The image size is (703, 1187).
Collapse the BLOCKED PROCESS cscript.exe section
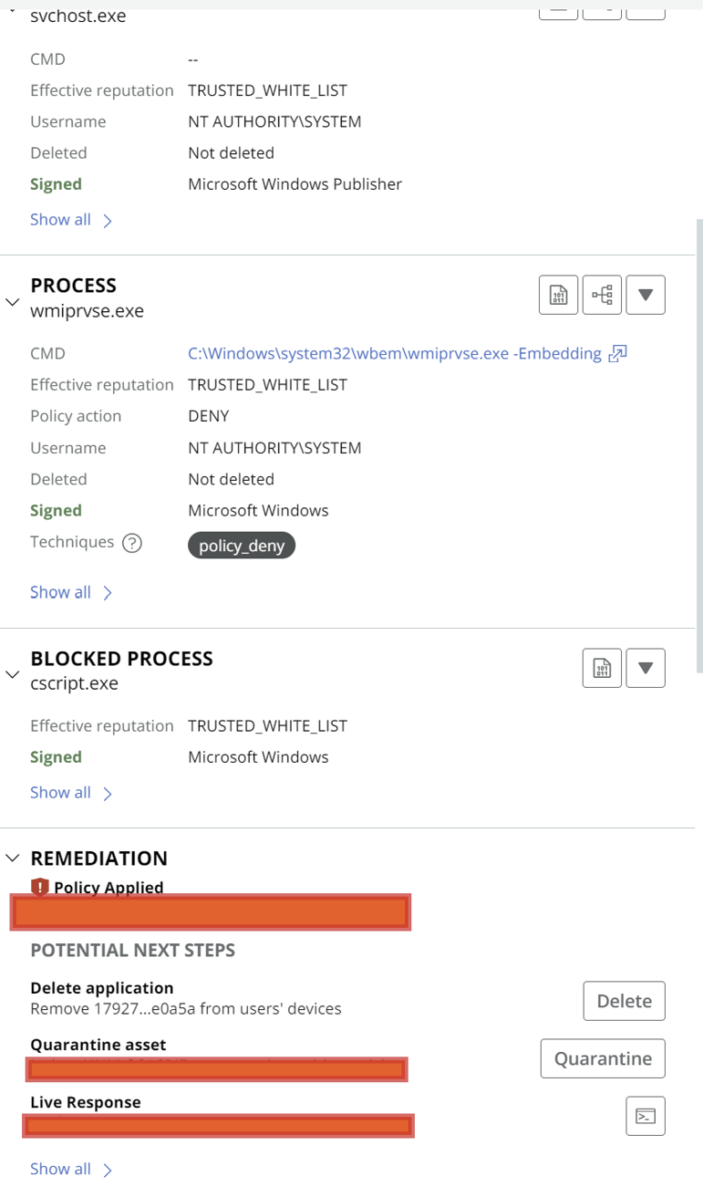pyautogui.click(x=13, y=674)
